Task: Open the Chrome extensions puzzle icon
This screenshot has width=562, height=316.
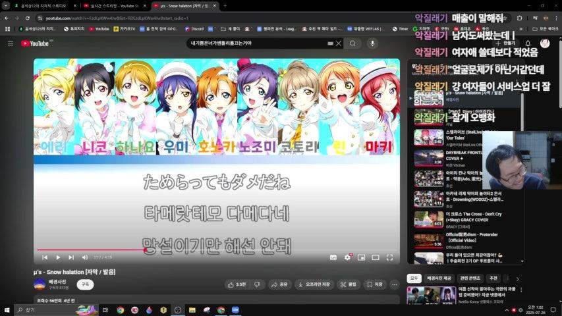Action: tap(520, 18)
